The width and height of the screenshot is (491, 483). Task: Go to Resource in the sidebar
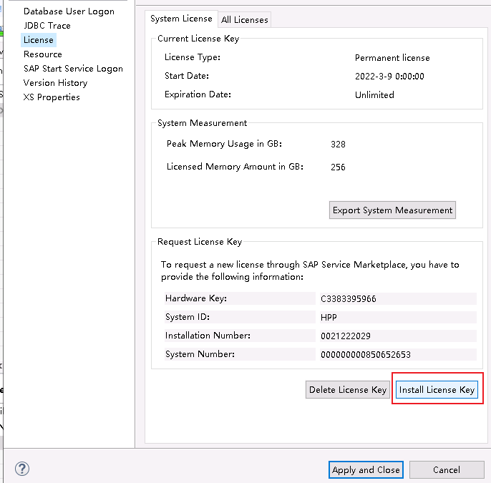(x=43, y=54)
